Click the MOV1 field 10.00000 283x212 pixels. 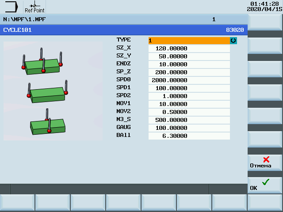pos(189,104)
